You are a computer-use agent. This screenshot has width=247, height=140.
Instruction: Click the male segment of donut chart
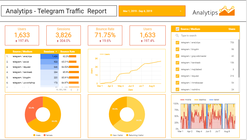[54, 120]
